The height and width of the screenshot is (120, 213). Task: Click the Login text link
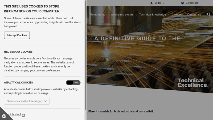tap(158, 3)
